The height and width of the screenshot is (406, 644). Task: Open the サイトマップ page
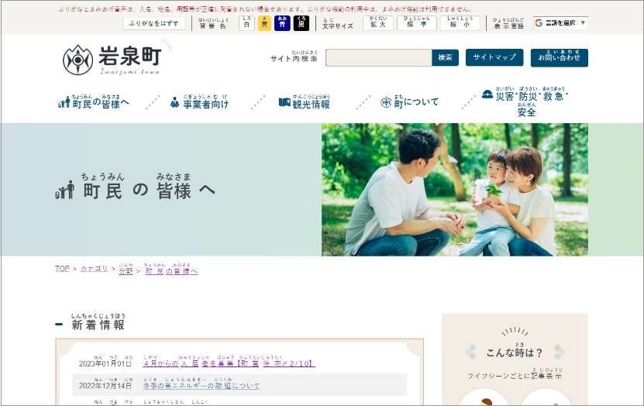(494, 57)
